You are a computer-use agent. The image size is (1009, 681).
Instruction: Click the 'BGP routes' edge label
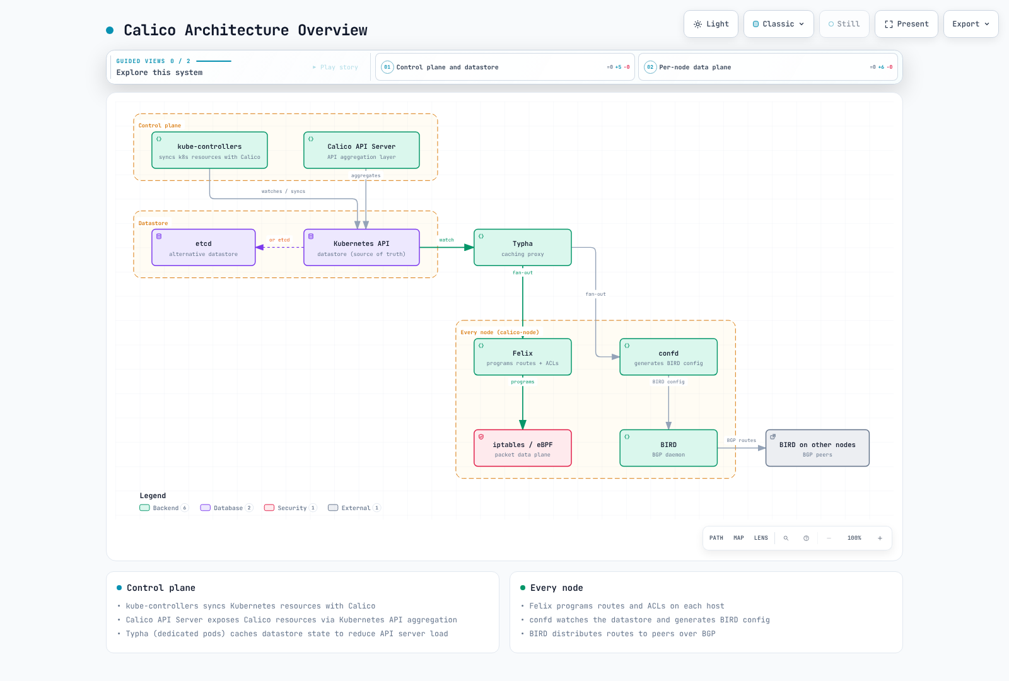tap(742, 440)
